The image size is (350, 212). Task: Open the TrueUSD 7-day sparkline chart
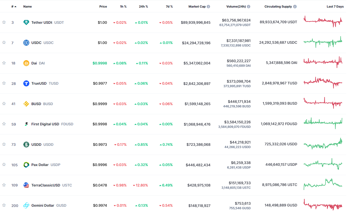[323, 83]
